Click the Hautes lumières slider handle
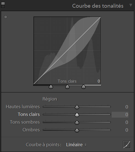Viewport: 135px width, 152px height. pos(77,107)
